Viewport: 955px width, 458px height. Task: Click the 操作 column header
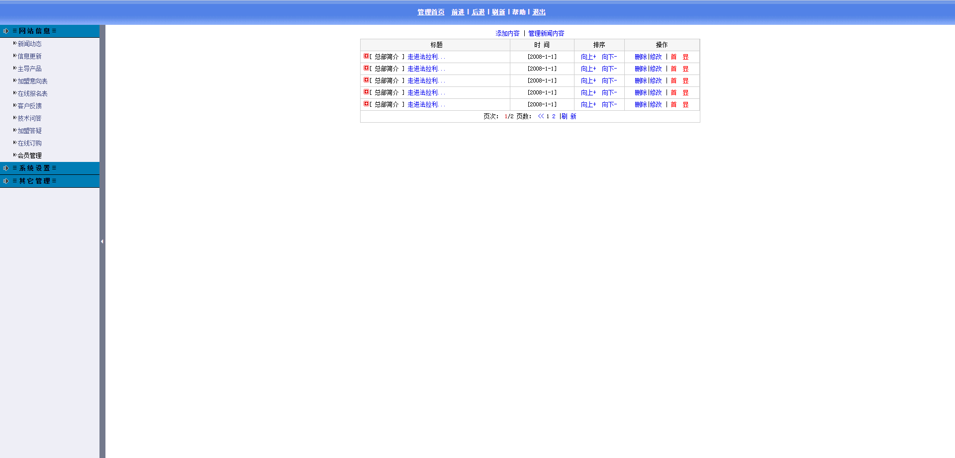tap(662, 45)
